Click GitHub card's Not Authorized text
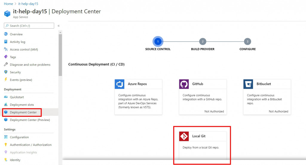This screenshot has height=165, width=306. point(214,111)
